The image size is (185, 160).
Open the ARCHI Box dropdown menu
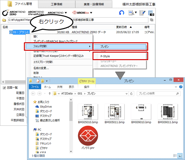point(82,13)
